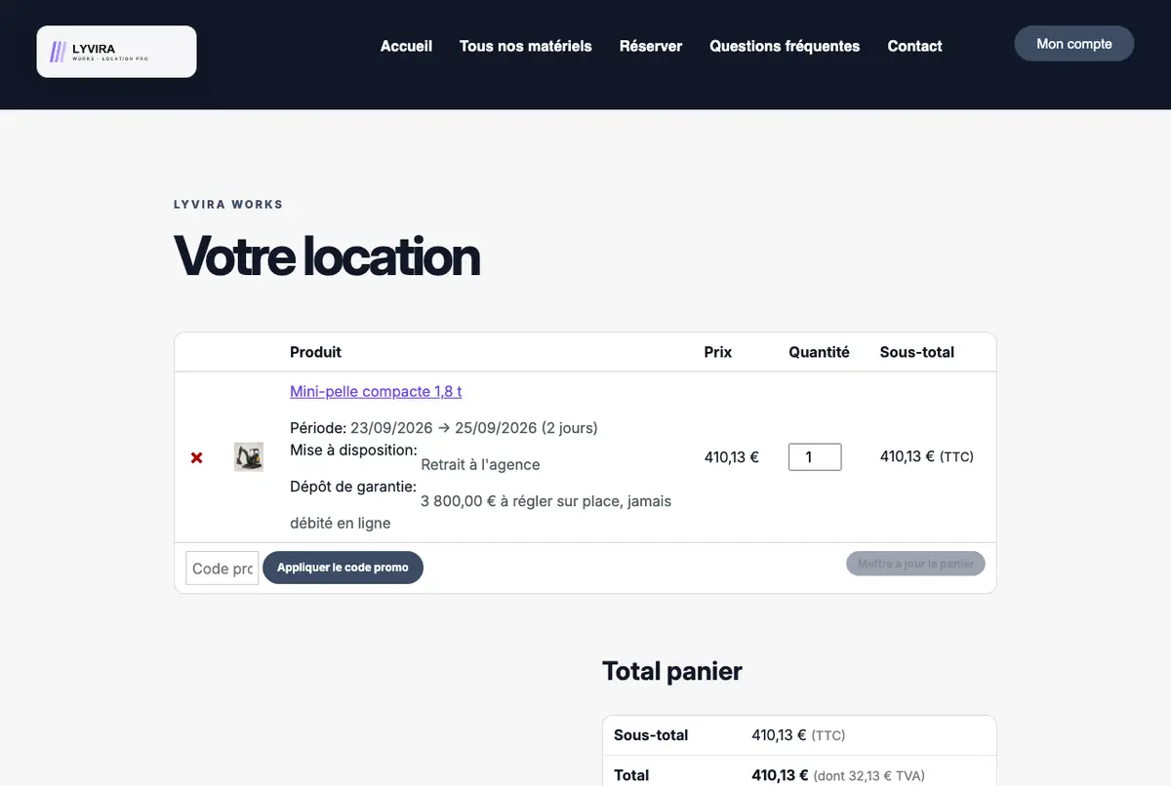The width and height of the screenshot is (1171, 786).
Task: Click the Mise à disposition label
Action: 353,450
